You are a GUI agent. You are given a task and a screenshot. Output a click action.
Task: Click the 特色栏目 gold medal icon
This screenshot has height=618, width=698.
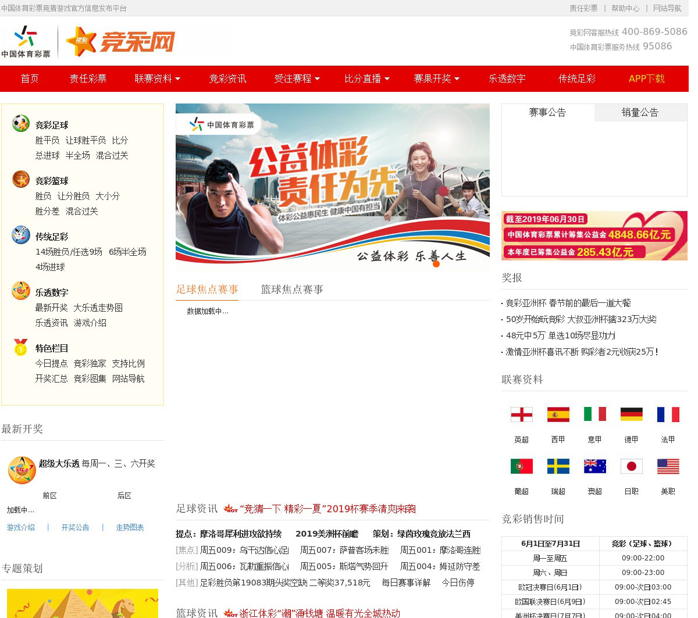21,346
